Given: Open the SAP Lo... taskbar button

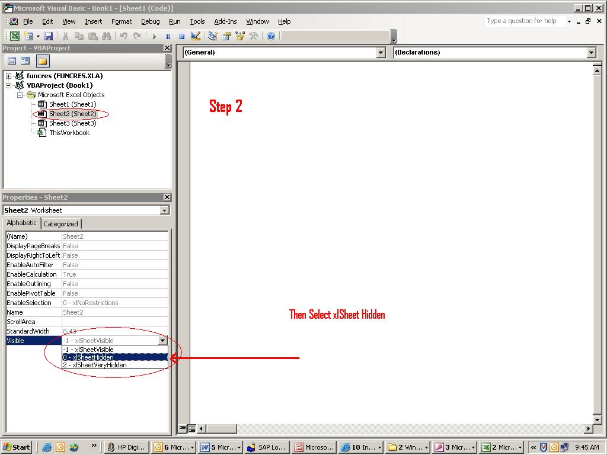Looking at the screenshot, I should coord(267,447).
